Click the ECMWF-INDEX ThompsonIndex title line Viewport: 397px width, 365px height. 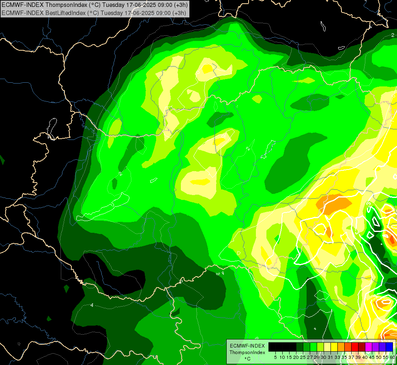[x=94, y=4]
